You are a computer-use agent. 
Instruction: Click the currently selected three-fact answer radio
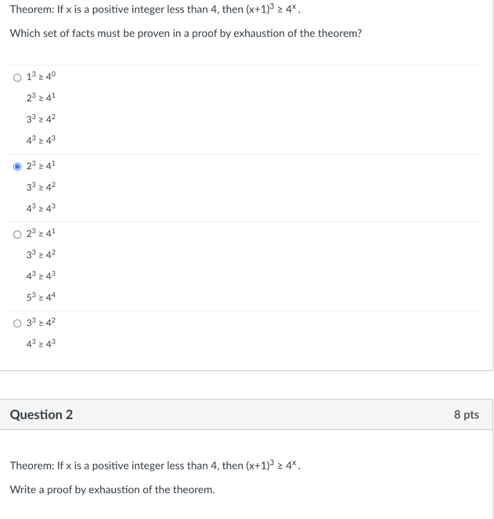(x=18, y=166)
